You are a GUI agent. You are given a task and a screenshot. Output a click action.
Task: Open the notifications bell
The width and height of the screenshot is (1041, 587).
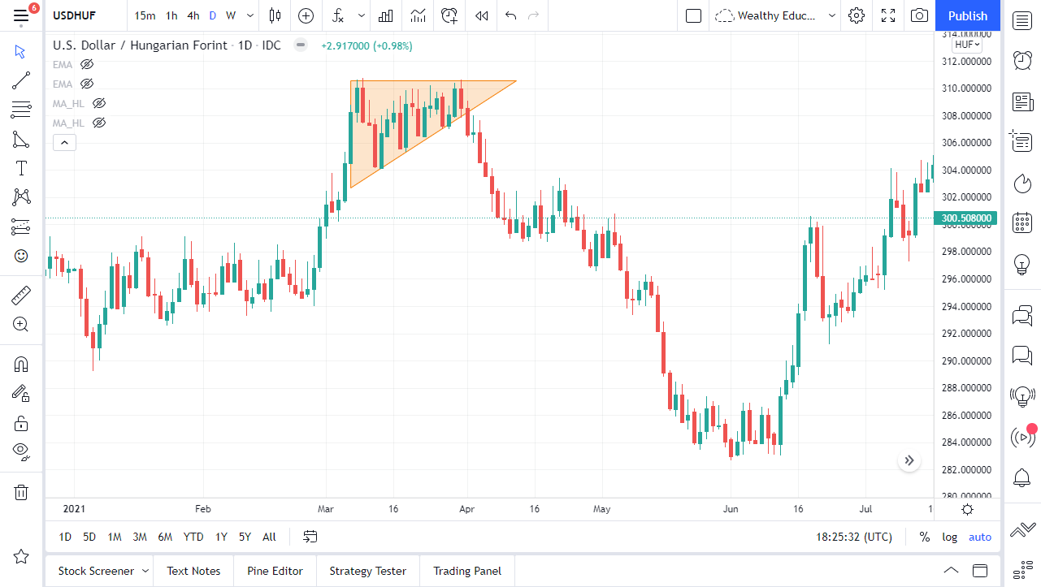(x=1022, y=477)
